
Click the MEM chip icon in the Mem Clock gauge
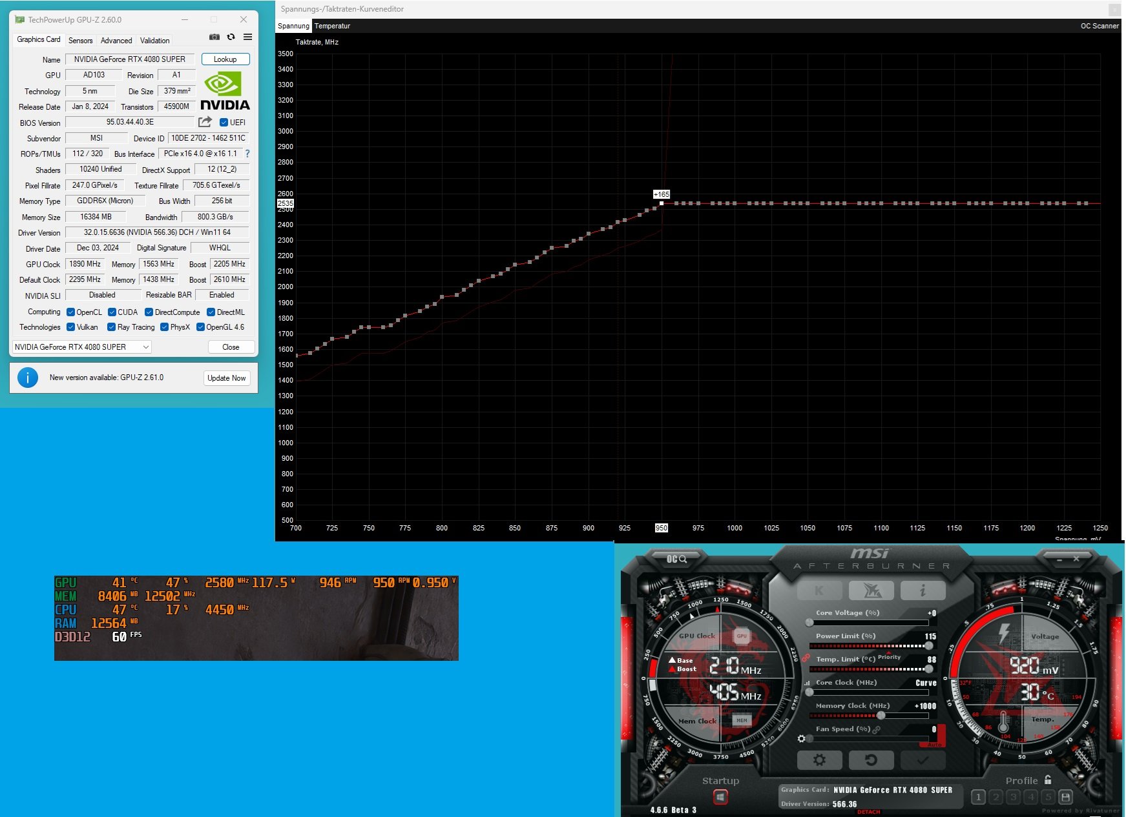point(742,720)
